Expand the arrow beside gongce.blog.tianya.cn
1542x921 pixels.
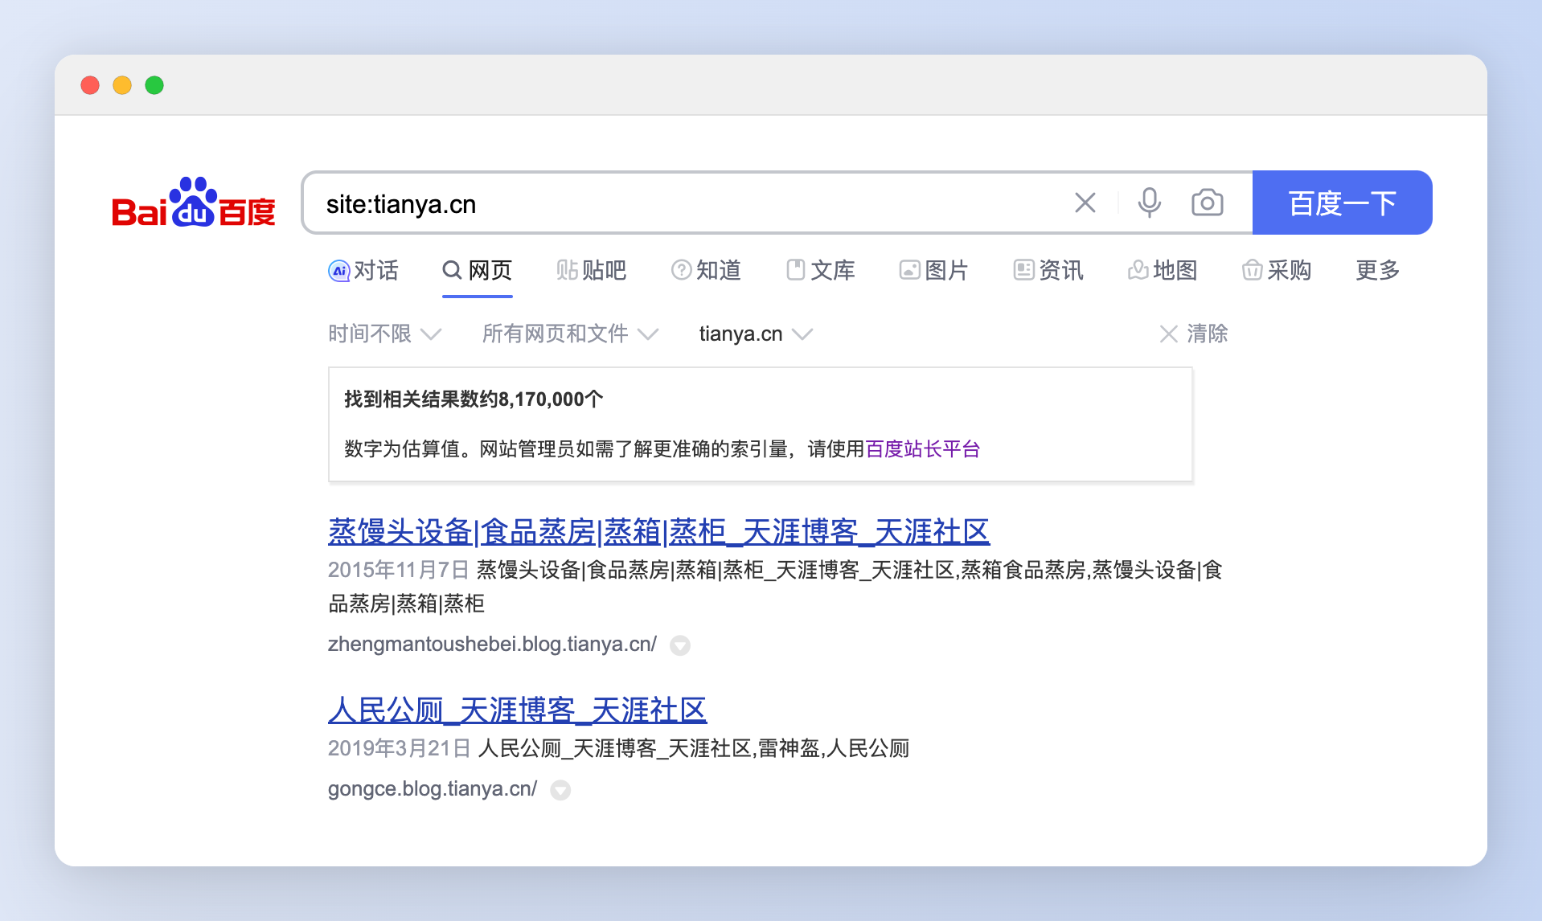click(x=560, y=790)
